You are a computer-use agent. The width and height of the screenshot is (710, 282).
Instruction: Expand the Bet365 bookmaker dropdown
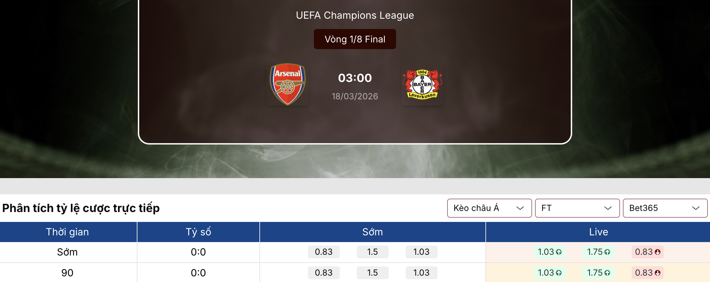tap(665, 208)
